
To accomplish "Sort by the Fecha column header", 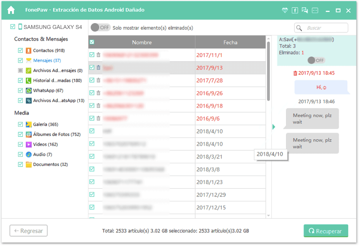I will click(230, 42).
